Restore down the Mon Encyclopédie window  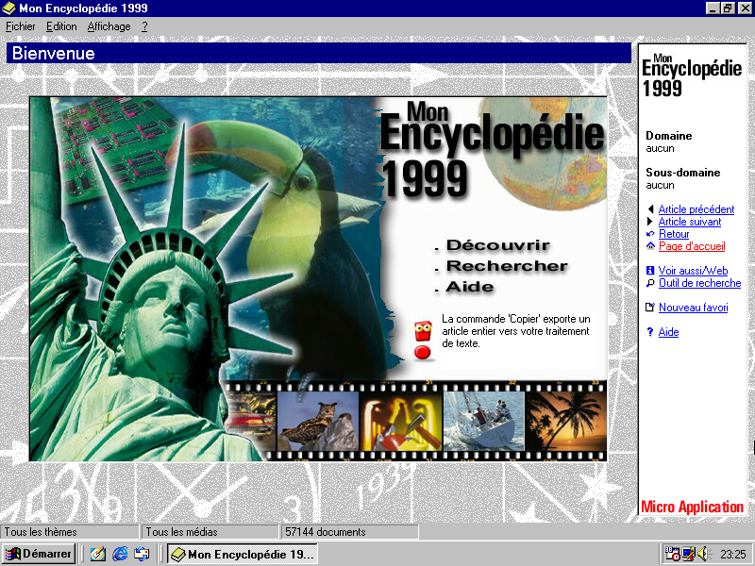[727, 8]
